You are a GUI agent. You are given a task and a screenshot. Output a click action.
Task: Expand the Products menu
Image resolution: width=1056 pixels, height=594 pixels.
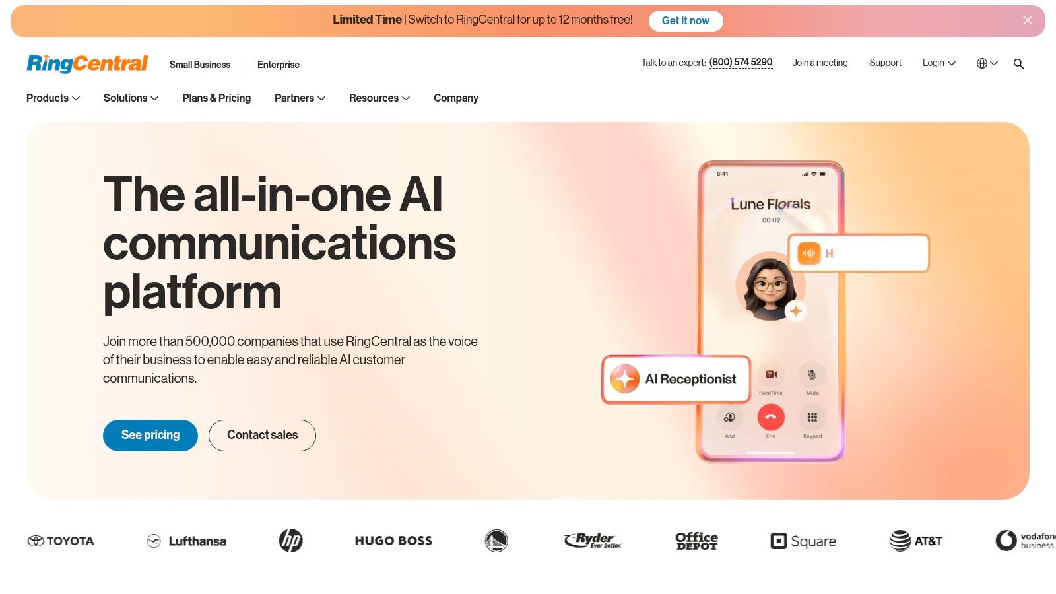pyautogui.click(x=53, y=98)
